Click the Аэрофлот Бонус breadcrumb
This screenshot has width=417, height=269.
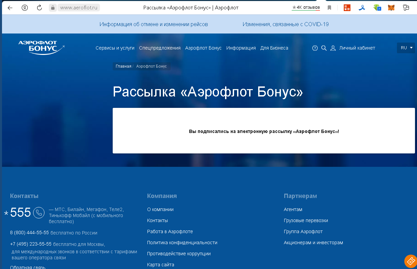pos(151,66)
